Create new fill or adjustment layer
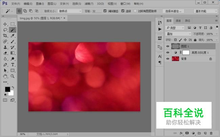This screenshot has height=137, width=220. pos(193,133)
